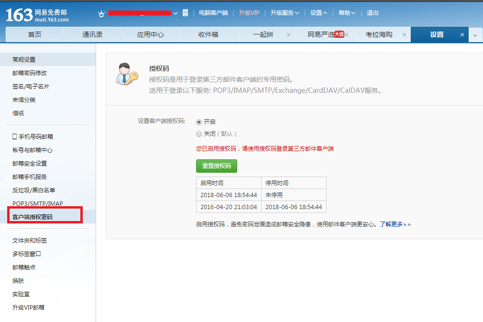This screenshot has width=483, height=322.
Task: Click the 2016-04-20 21:03:04 table cell
Action: click(229, 207)
